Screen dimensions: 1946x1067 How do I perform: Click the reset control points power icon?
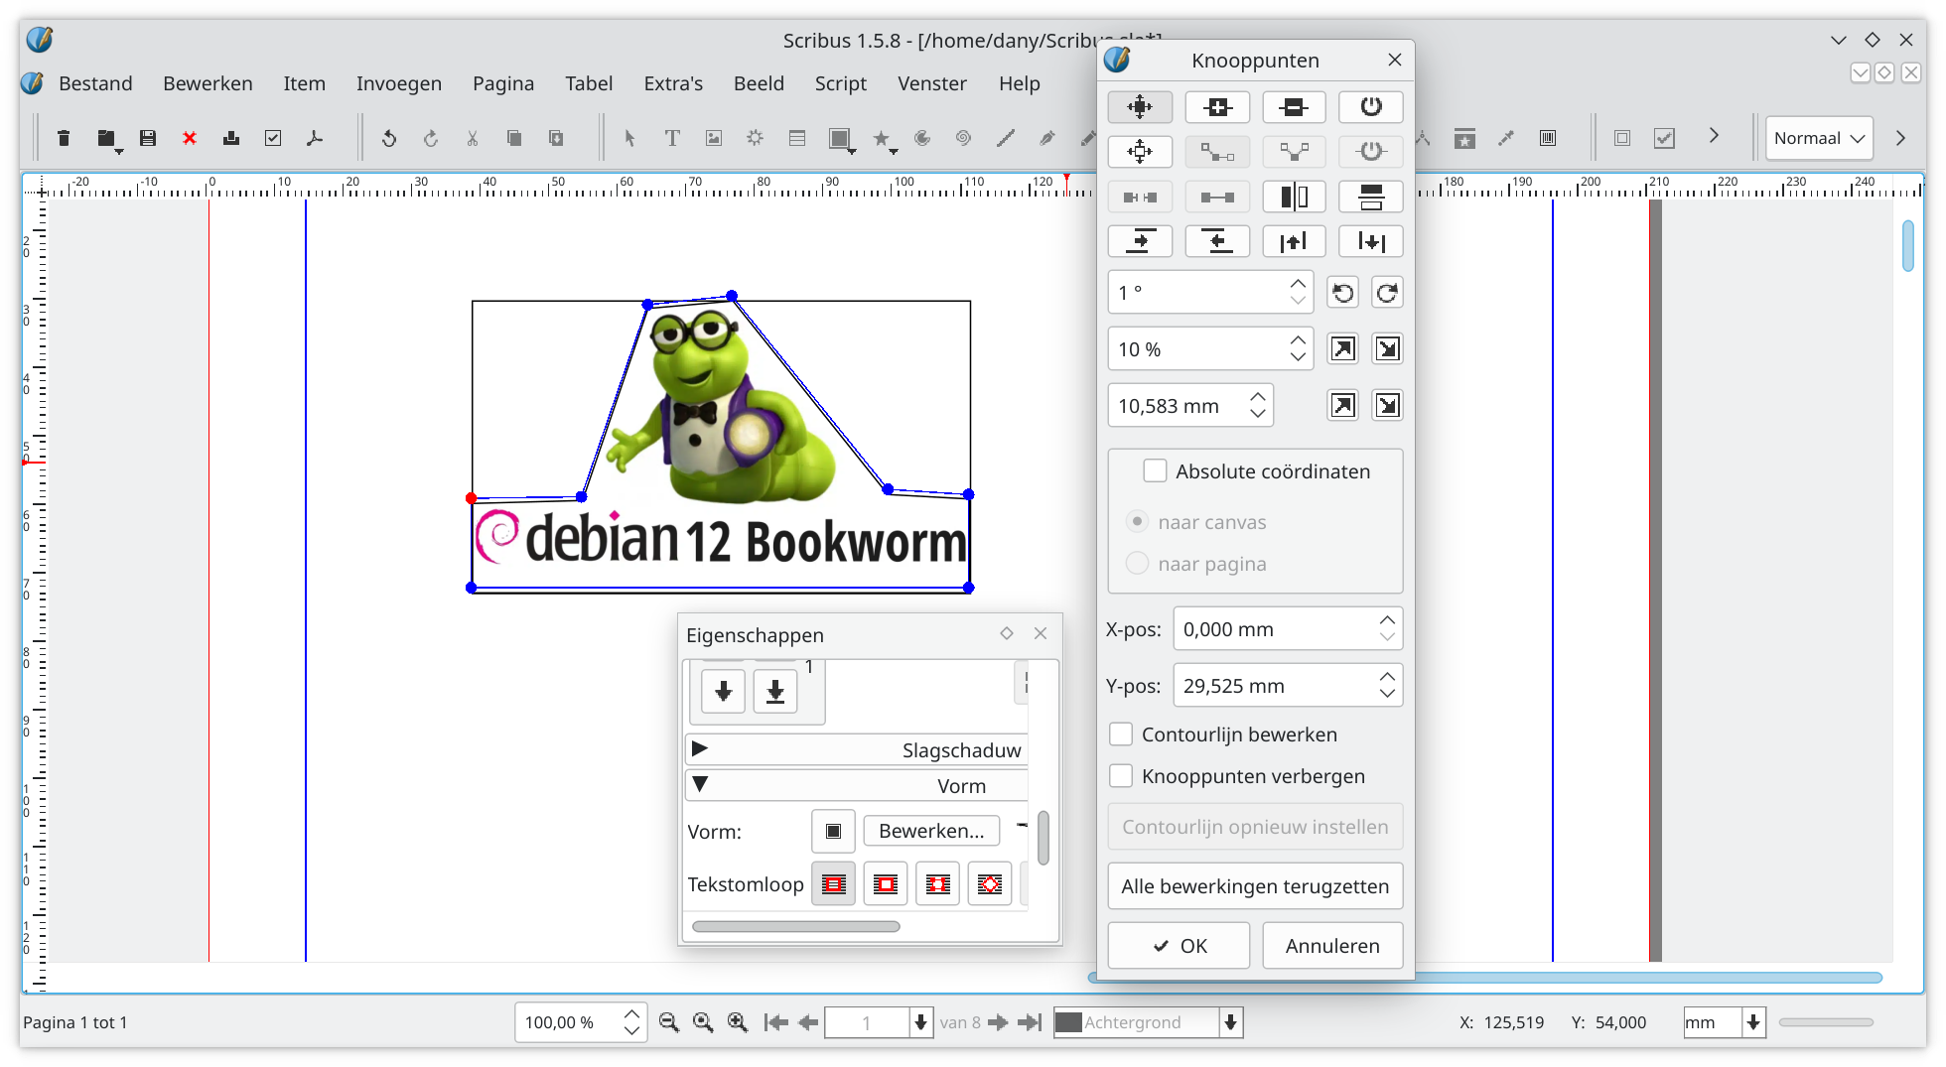[x=1371, y=107]
